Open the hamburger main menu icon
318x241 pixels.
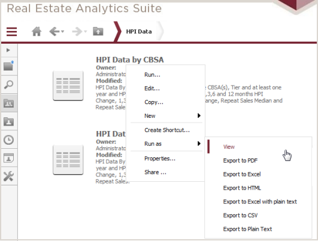[x=11, y=32]
